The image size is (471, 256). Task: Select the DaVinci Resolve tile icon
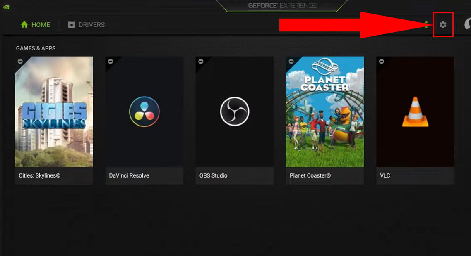144,111
